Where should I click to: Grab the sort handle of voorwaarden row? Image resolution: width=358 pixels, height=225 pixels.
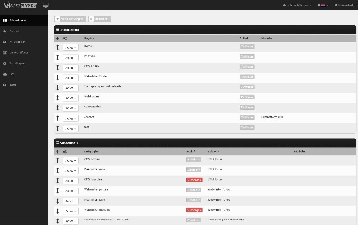58,108
